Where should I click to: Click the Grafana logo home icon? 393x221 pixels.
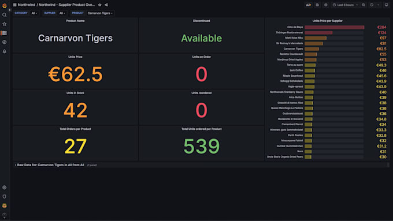click(x=5, y=5)
